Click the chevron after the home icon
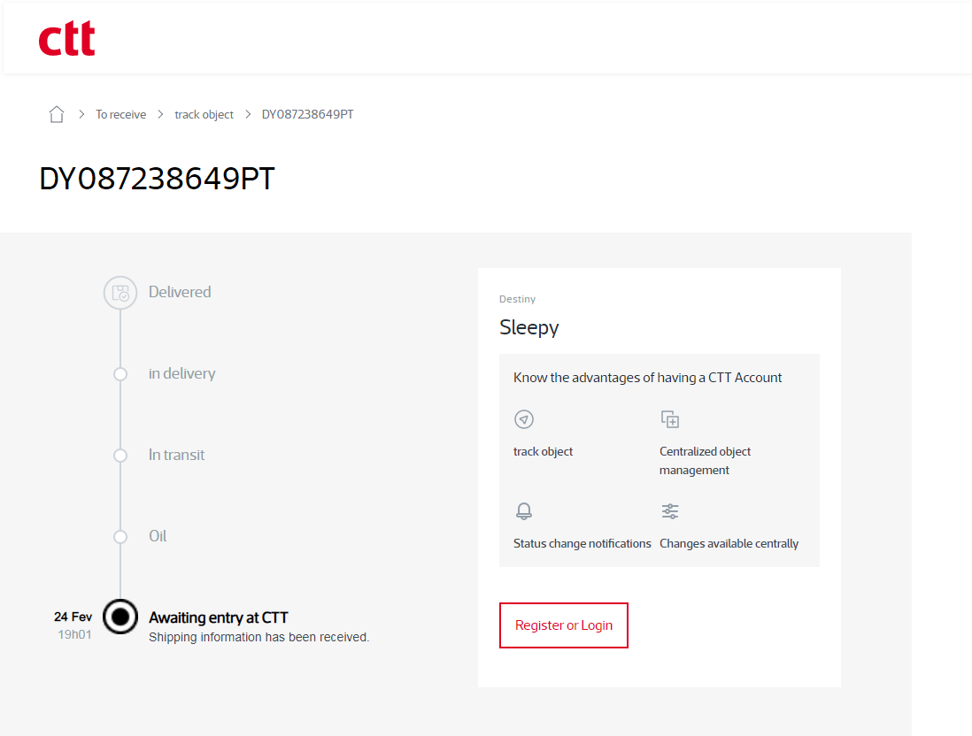This screenshot has height=736, width=972. (81, 114)
